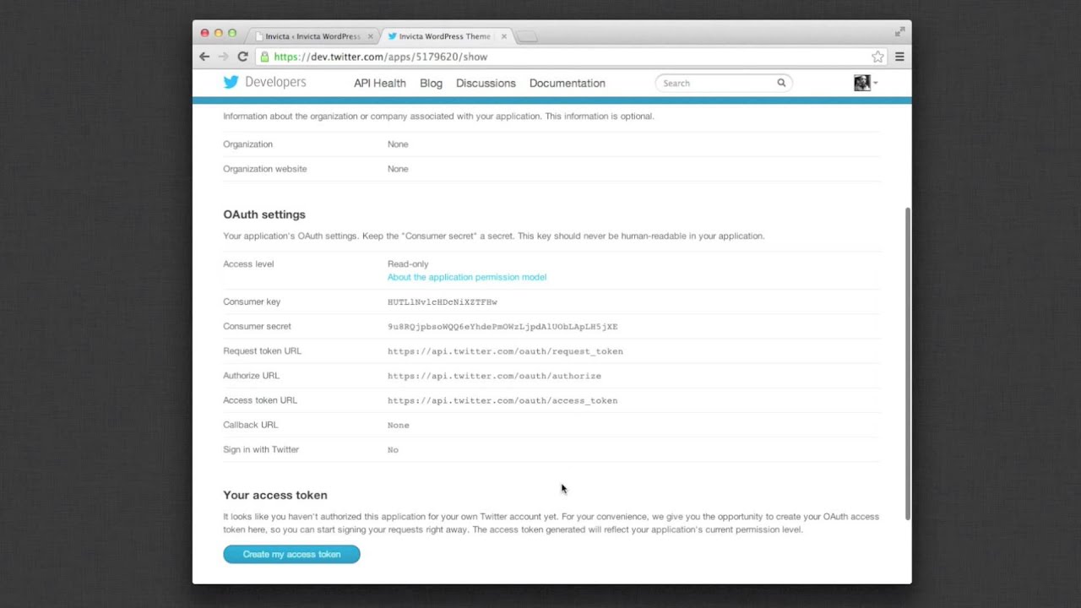Click the Callback URL None value
The width and height of the screenshot is (1081, 608).
click(399, 425)
